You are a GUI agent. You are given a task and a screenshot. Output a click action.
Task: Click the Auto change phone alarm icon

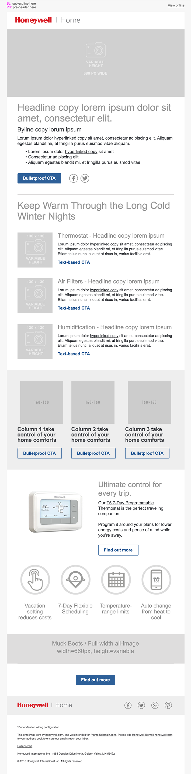click(156, 579)
